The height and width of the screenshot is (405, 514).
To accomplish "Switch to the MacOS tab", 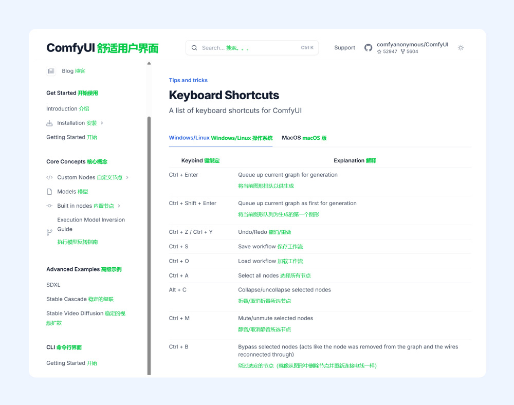I will (x=304, y=138).
